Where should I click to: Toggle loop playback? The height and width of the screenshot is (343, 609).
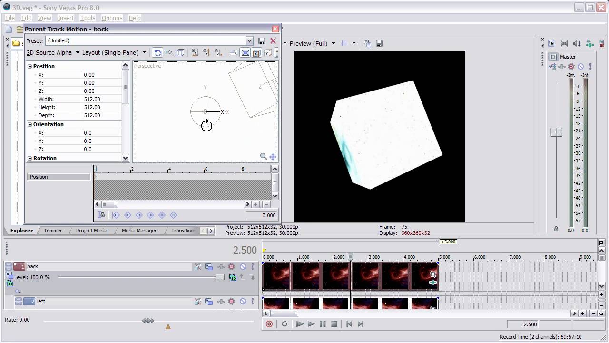[x=285, y=324]
